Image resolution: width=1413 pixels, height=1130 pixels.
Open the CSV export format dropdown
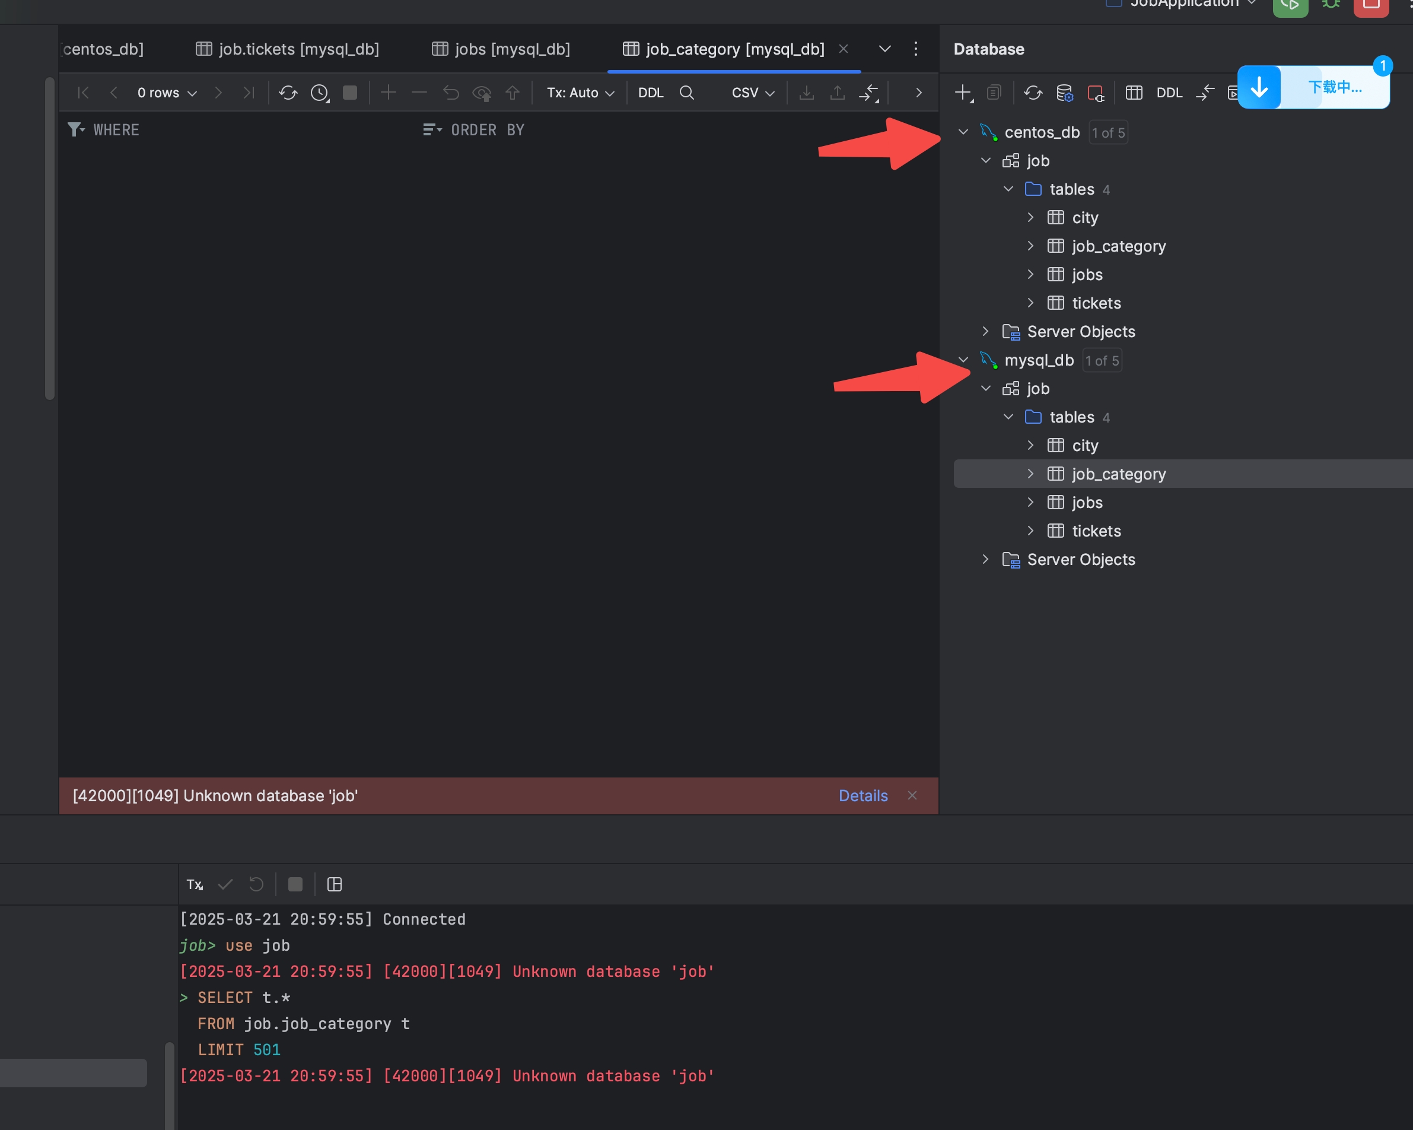click(753, 93)
